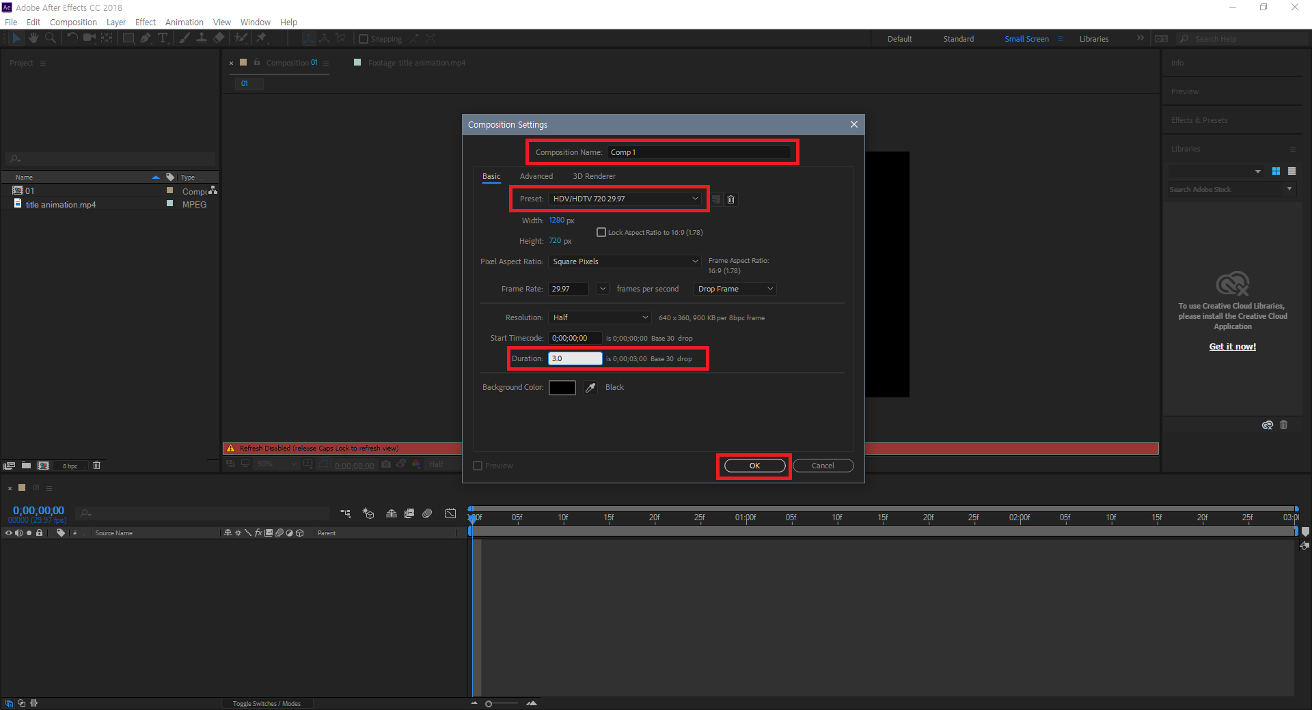This screenshot has width=1312, height=710.
Task: Click Interpret Footage icon in Project panel
Action: point(9,466)
